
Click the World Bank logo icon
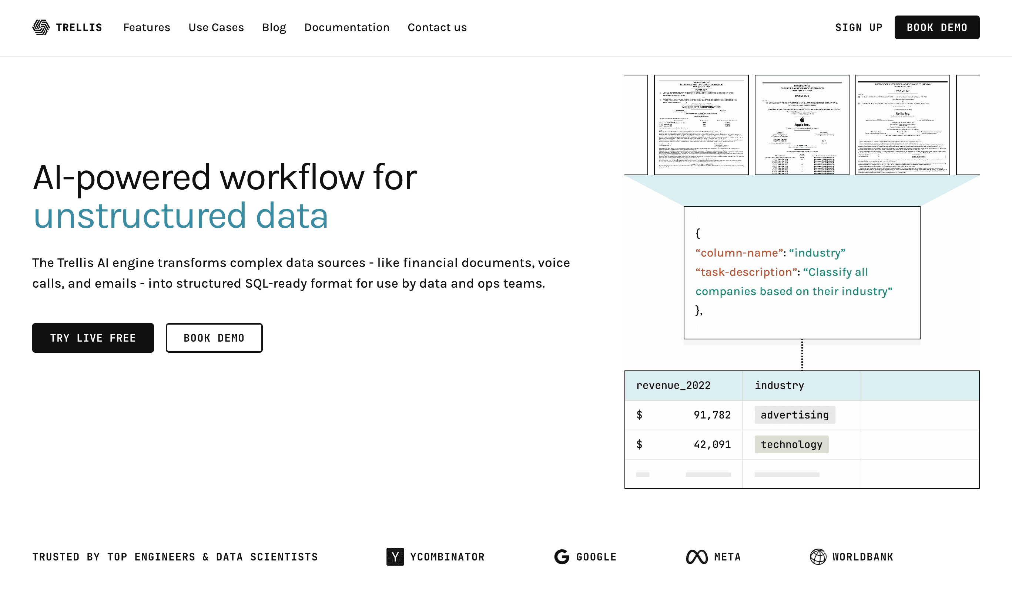point(818,556)
